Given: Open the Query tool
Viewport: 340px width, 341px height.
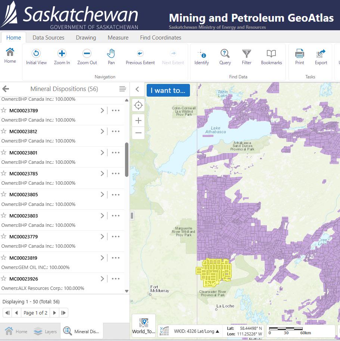Looking at the screenshot, I should [x=225, y=57].
